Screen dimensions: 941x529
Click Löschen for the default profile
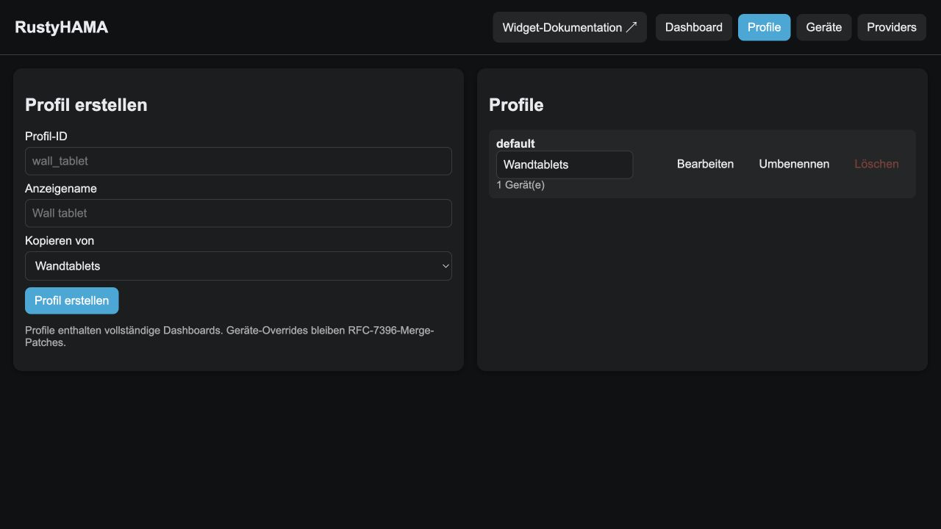click(876, 164)
